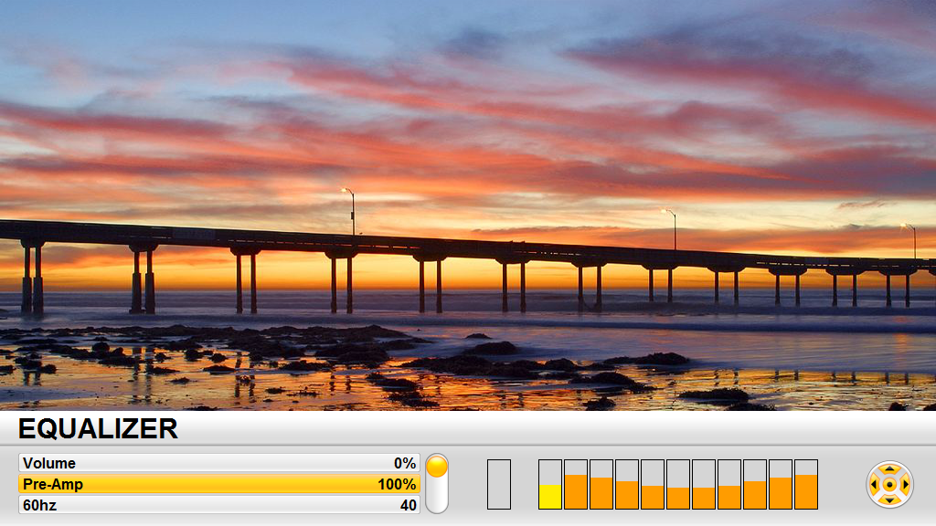Image resolution: width=936 pixels, height=526 pixels.
Task: Click the second orange equalizer band bar
Action: point(601,484)
